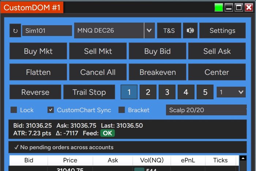This screenshot has width=256, height=171.
Task: Open Settings
Action: coord(222,30)
